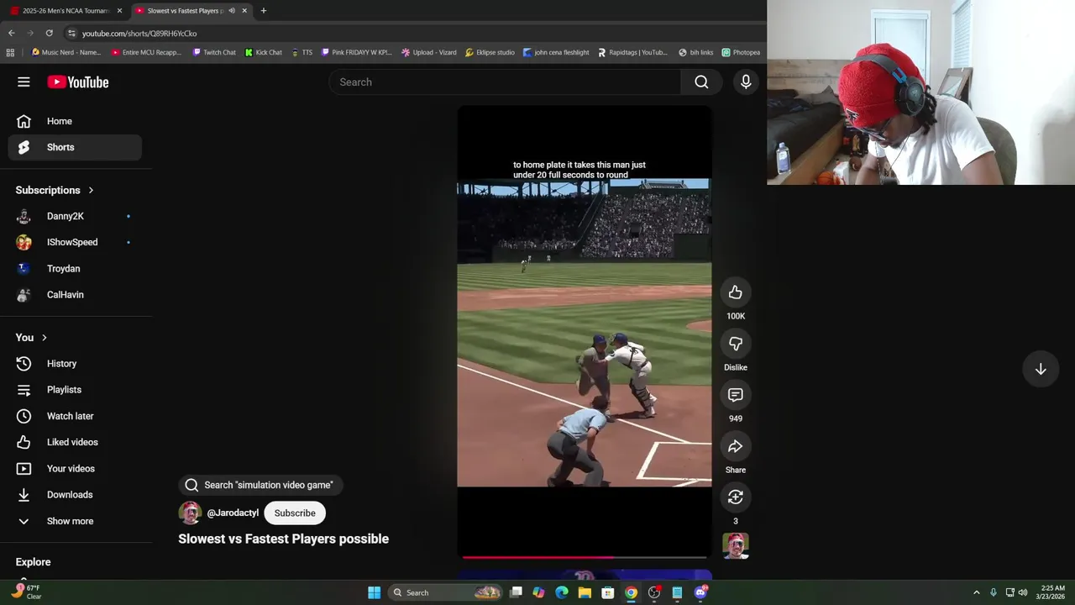Image resolution: width=1075 pixels, height=605 pixels.
Task: Click the address bar URL
Action: coord(139,33)
